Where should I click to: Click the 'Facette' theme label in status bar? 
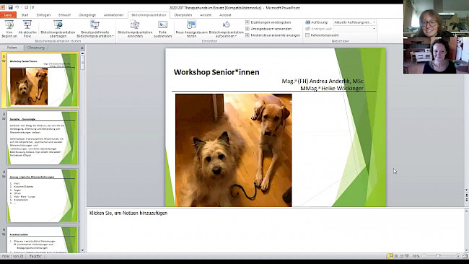35,256
